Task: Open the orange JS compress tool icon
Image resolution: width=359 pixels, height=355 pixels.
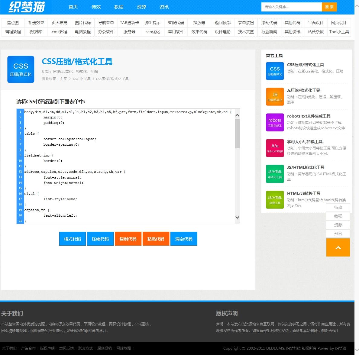Action: (275, 97)
